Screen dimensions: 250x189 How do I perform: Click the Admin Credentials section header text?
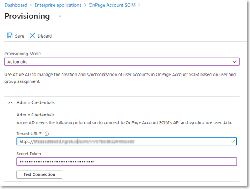coord(36,102)
